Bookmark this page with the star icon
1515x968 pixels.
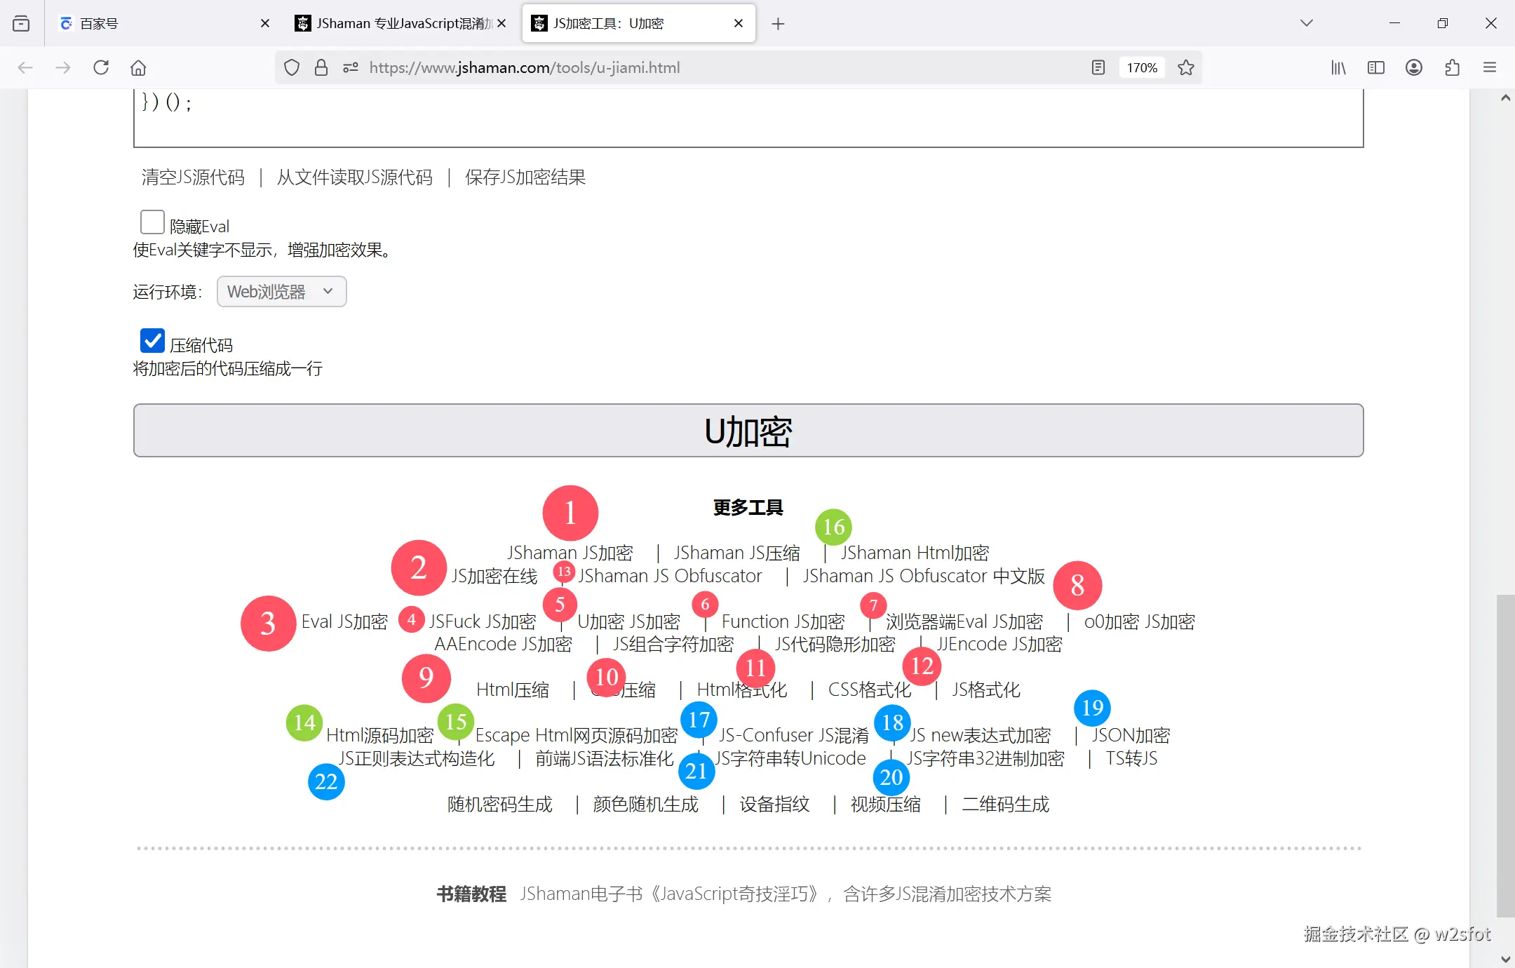(x=1185, y=67)
